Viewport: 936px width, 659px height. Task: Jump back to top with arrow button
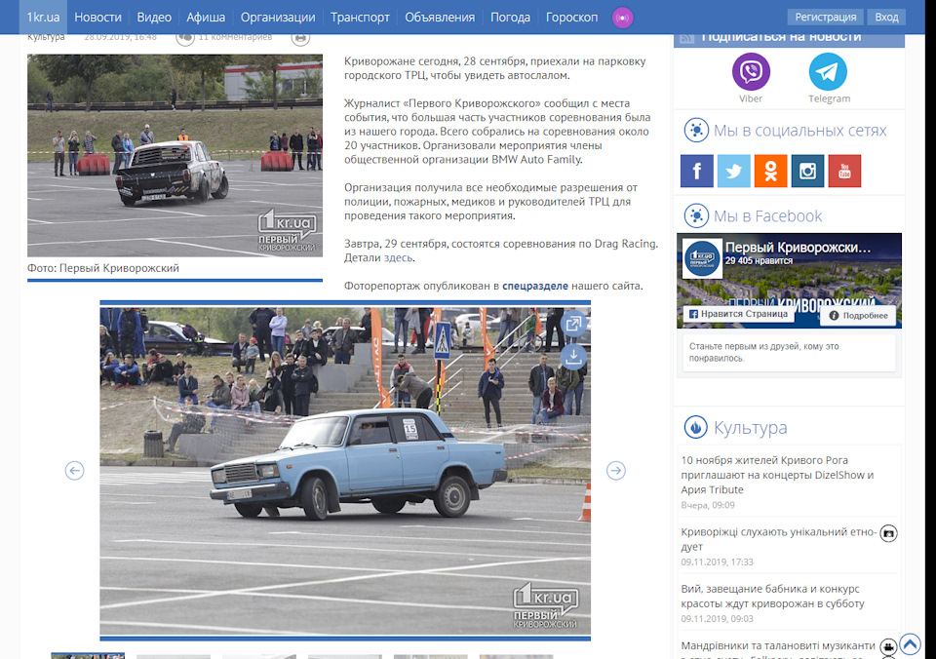(x=911, y=644)
